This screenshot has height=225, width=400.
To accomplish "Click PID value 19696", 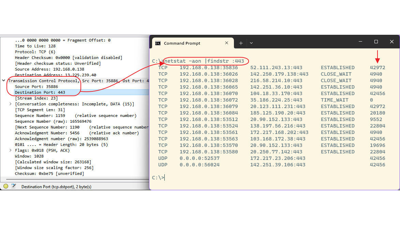I will coord(377,145).
